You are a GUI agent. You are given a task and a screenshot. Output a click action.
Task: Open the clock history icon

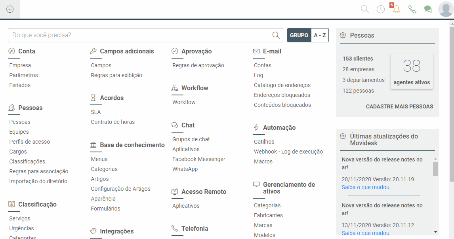point(380,9)
